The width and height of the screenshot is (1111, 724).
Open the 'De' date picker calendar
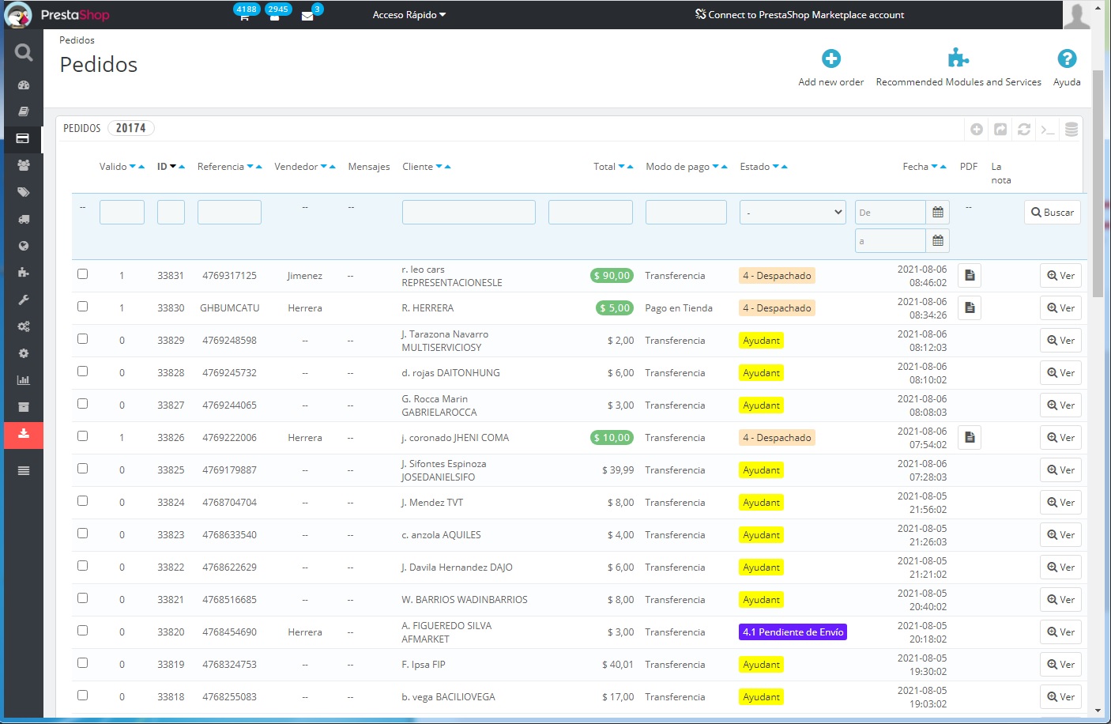(937, 213)
